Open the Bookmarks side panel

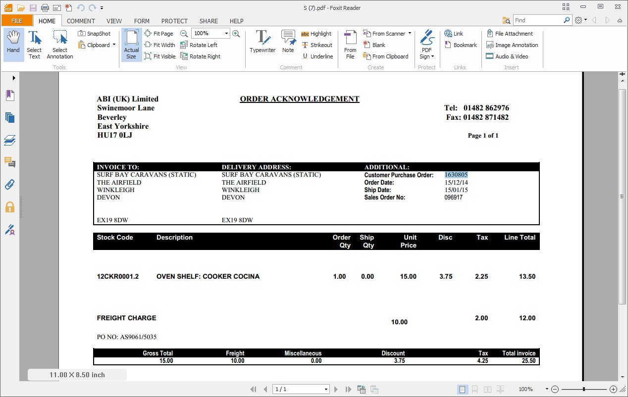coord(10,96)
